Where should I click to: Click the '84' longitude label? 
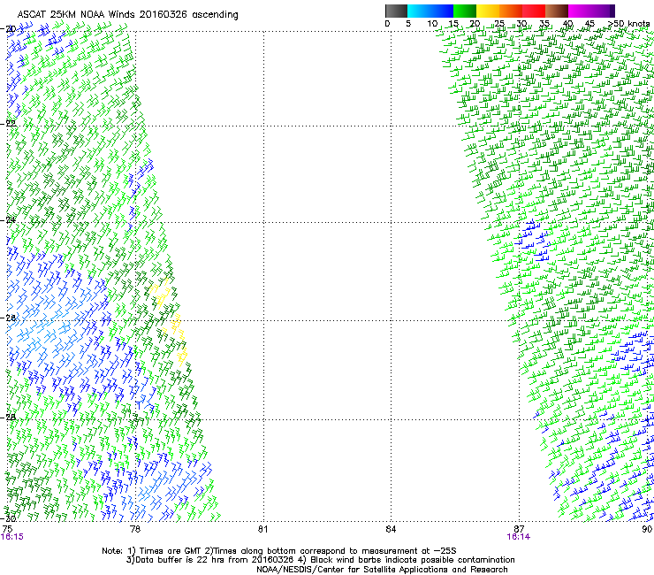[x=391, y=529]
